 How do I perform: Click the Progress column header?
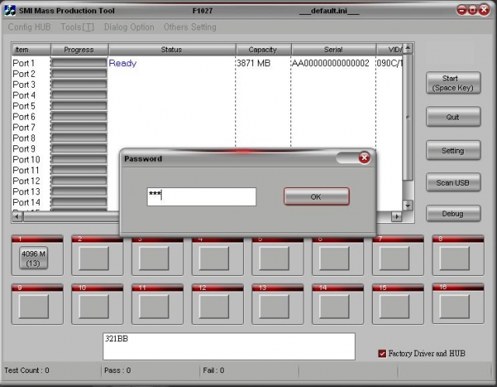[x=79, y=50]
